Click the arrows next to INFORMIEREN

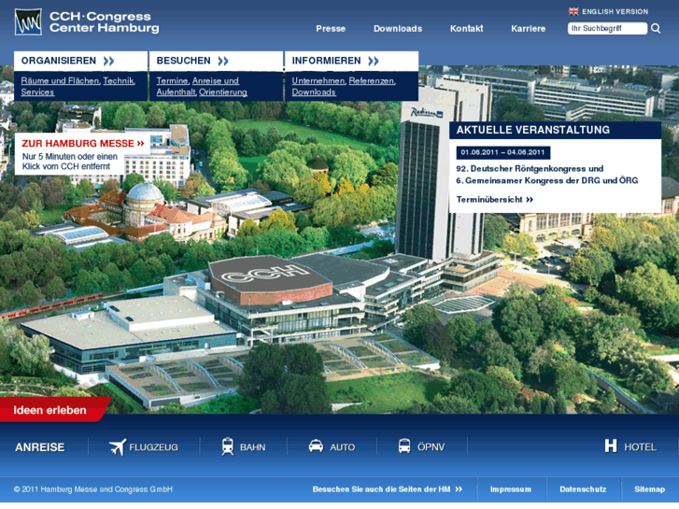click(374, 61)
